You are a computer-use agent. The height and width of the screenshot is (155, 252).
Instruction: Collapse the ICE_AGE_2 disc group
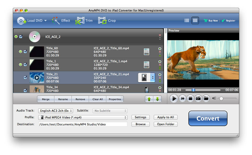16,37
